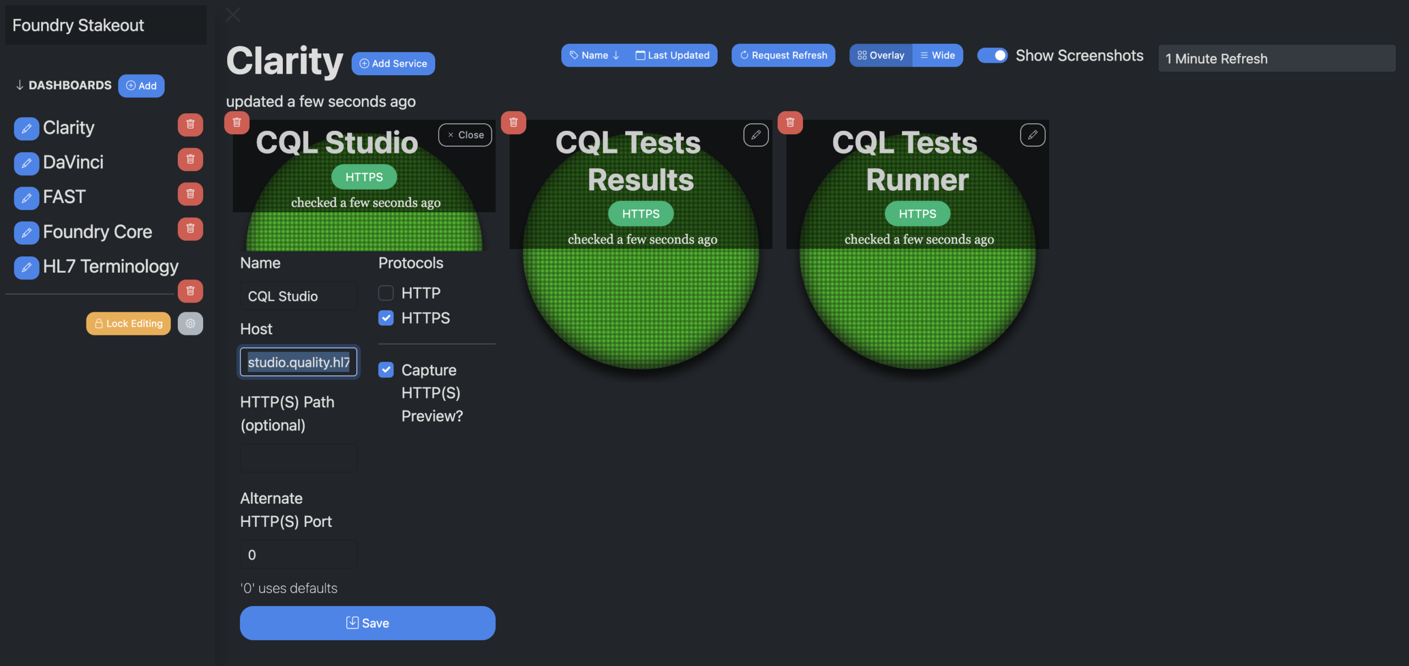Uncheck the HTTPS protocol checkbox
The height and width of the screenshot is (666, 1409).
(x=386, y=318)
